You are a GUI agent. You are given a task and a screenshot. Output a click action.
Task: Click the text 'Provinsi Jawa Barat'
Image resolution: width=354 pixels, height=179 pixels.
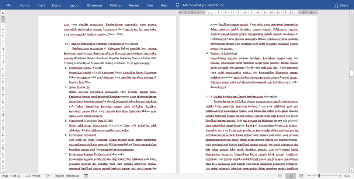point(80,82)
